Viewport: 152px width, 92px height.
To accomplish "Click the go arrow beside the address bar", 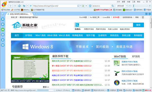I will pos(86,6).
